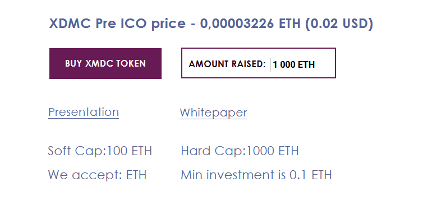Image resolution: width=423 pixels, height=215 pixels.
Task: Click the Hard Cap label text
Action: tap(214, 151)
